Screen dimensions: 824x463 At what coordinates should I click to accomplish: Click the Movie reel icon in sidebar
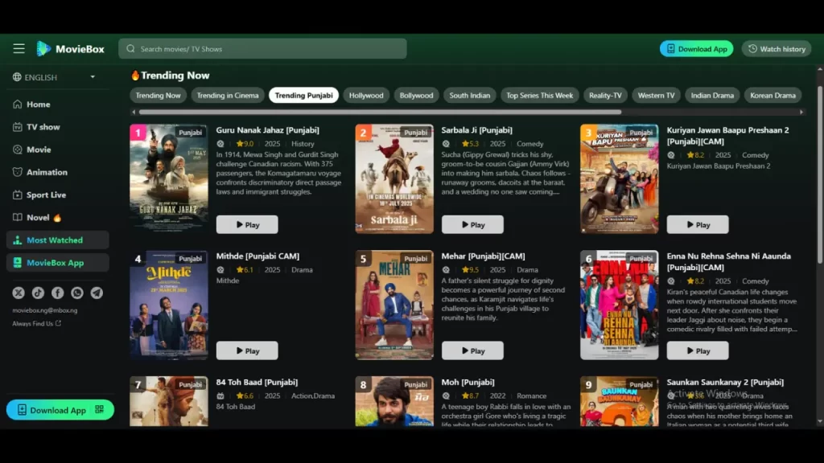coord(18,149)
